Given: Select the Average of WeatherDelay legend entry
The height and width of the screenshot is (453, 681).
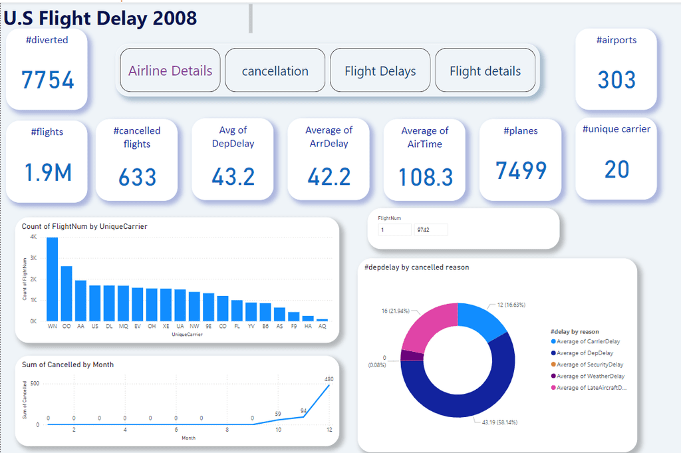Looking at the screenshot, I should pyautogui.click(x=588, y=376).
